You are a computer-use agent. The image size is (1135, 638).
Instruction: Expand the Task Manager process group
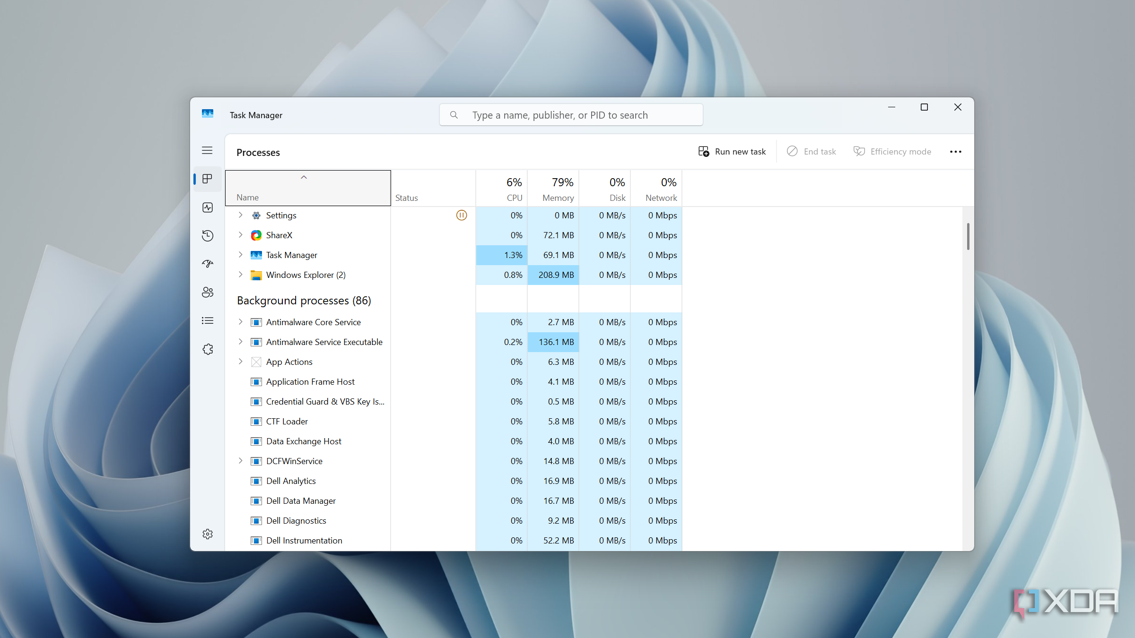coord(240,255)
